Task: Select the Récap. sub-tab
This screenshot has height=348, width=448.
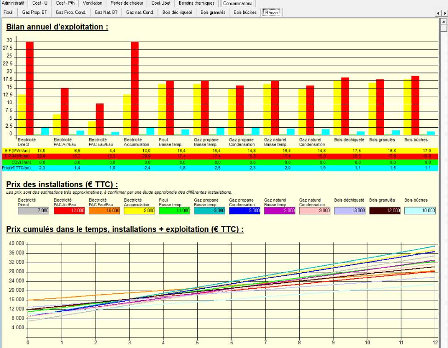Action: [x=272, y=12]
